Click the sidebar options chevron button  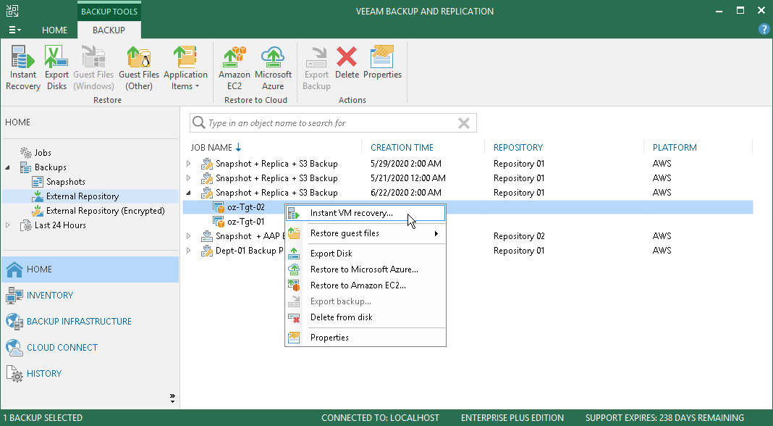(x=172, y=398)
